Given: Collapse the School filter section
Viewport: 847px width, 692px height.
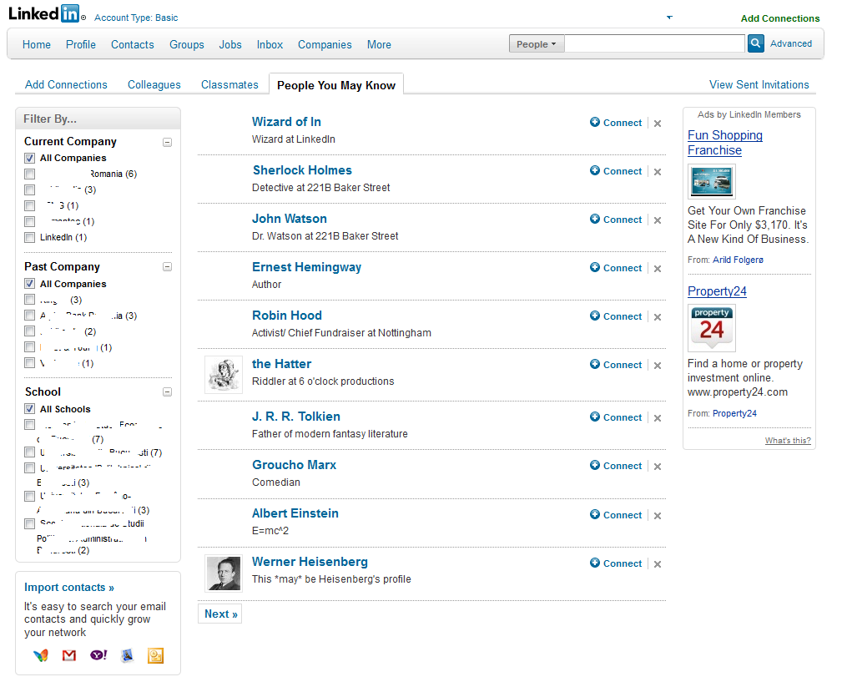Looking at the screenshot, I should coord(167,392).
